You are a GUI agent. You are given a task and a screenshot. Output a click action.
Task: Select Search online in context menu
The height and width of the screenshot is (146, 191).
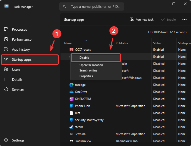[88, 70]
